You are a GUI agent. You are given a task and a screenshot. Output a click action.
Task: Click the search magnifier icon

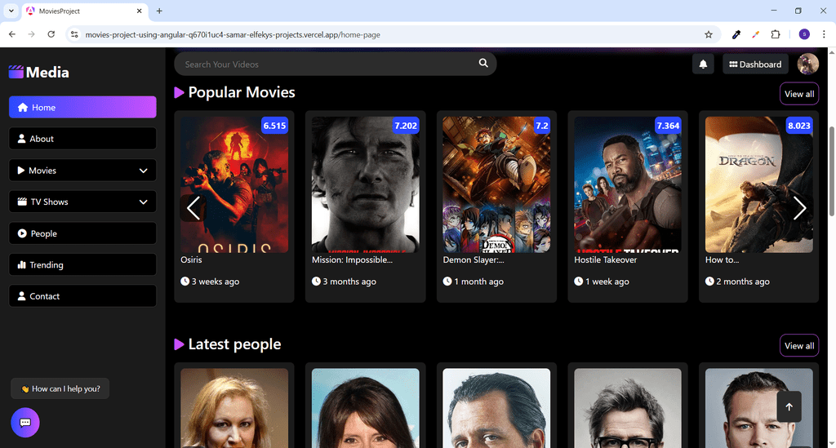(483, 63)
